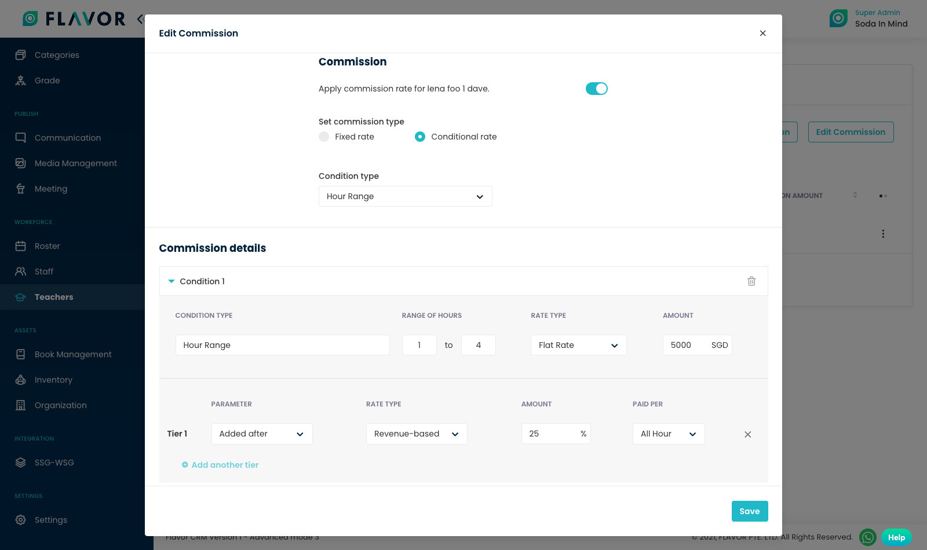927x550 pixels.
Task: Disable the apply commission rate toggle
Action: (596, 89)
